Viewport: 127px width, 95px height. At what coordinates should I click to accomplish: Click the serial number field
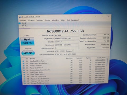coord(66,39)
